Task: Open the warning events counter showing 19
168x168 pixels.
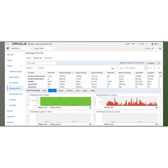Action: click(142, 44)
